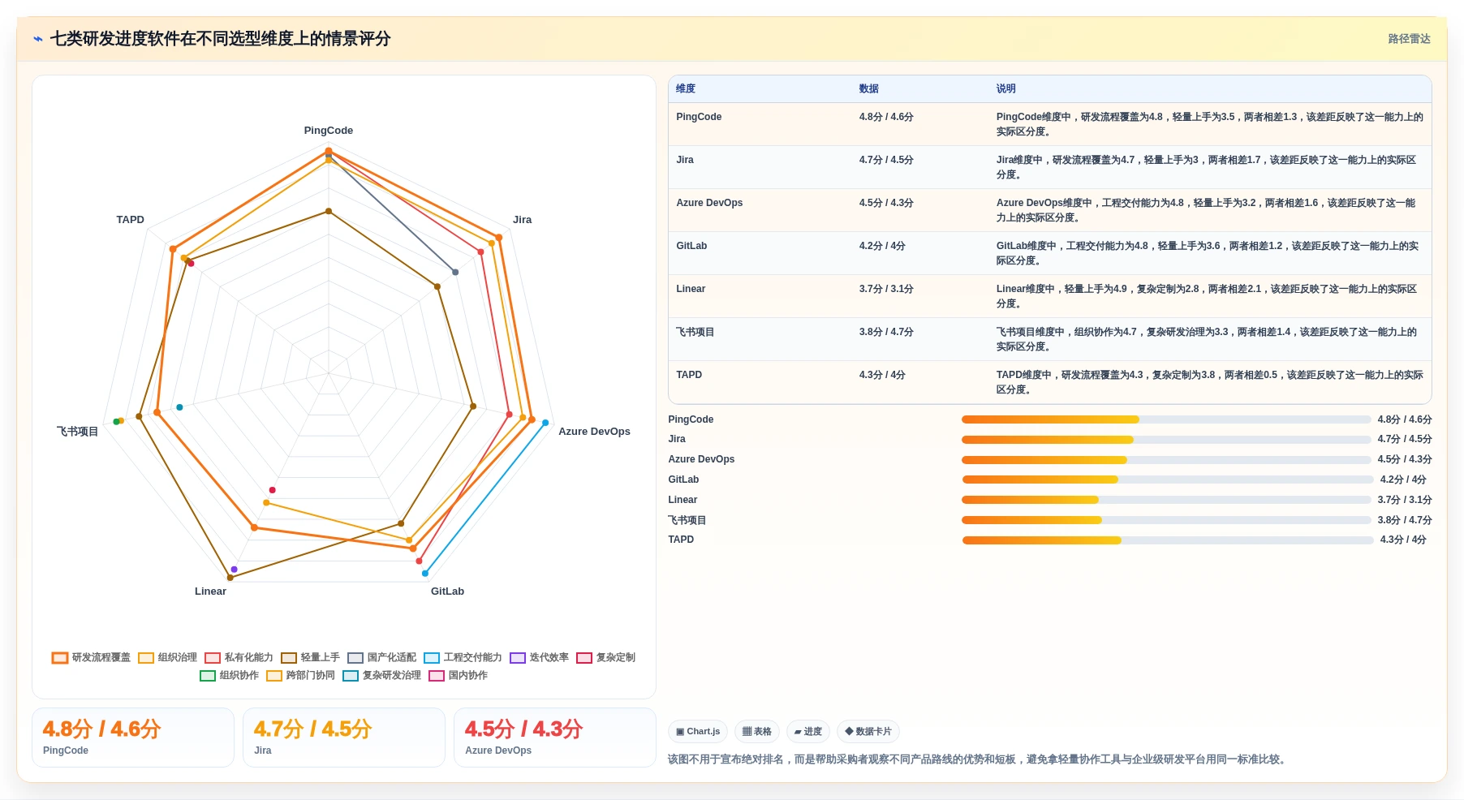Click the Linear axis label on radar chart
The height and width of the screenshot is (800, 1464).
point(210,591)
